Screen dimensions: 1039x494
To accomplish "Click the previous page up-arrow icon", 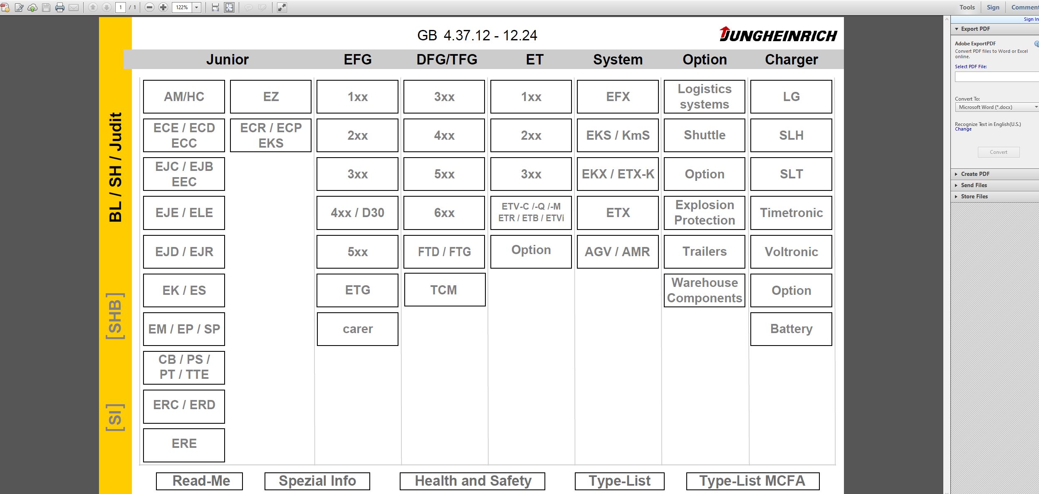I will (x=93, y=7).
